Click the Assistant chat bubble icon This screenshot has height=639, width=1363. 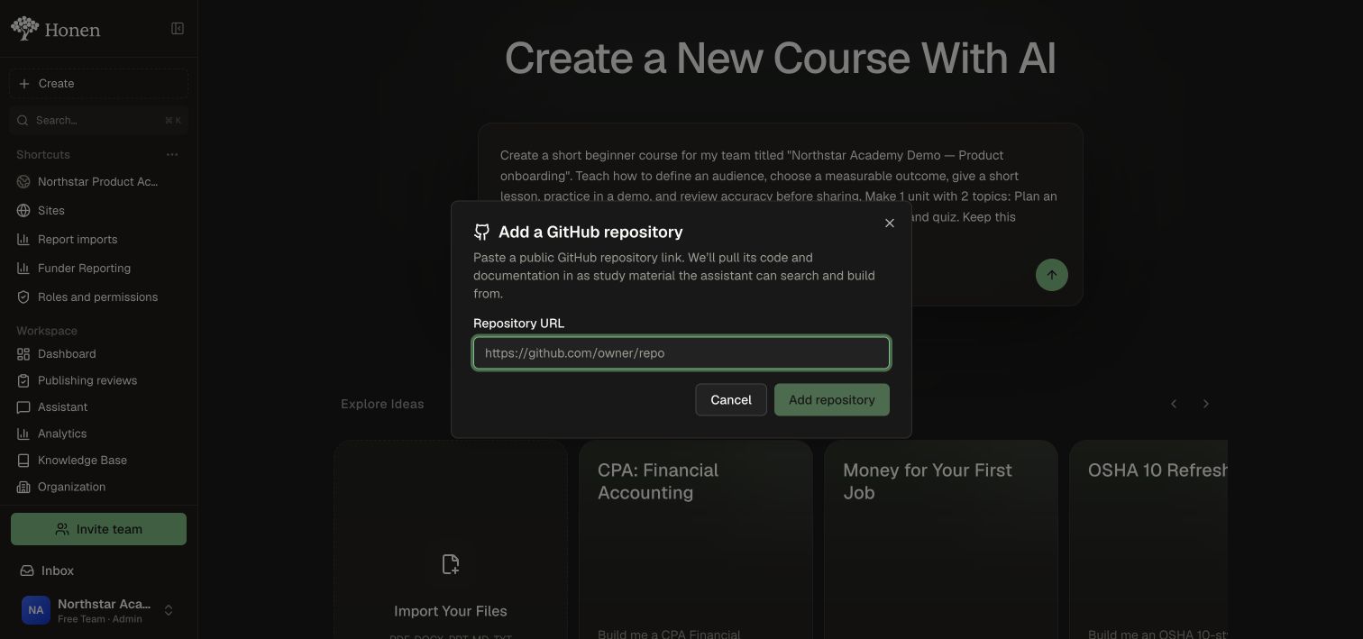(x=23, y=406)
